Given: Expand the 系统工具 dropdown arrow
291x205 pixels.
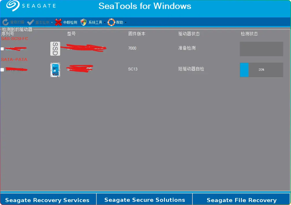Looking at the screenshot, I should pos(105,23).
